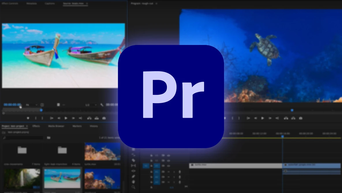Click the Source monitor blue timecode
The image size is (342, 193).
point(12,105)
